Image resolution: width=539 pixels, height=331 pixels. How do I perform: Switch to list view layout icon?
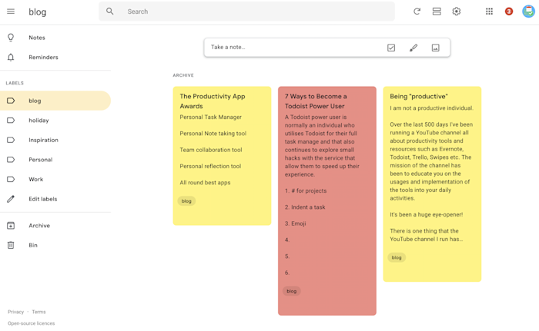(437, 12)
